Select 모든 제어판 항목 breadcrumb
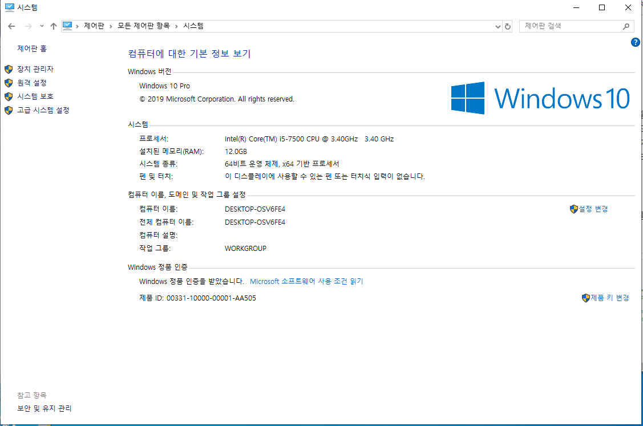Screen dimensions: 643x426 (144, 26)
